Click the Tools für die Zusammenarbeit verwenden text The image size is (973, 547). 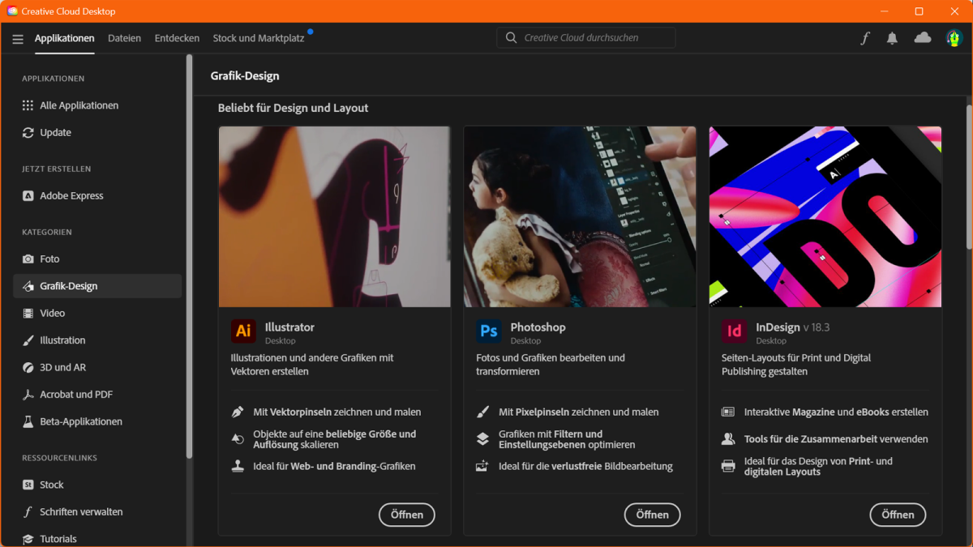click(x=836, y=439)
